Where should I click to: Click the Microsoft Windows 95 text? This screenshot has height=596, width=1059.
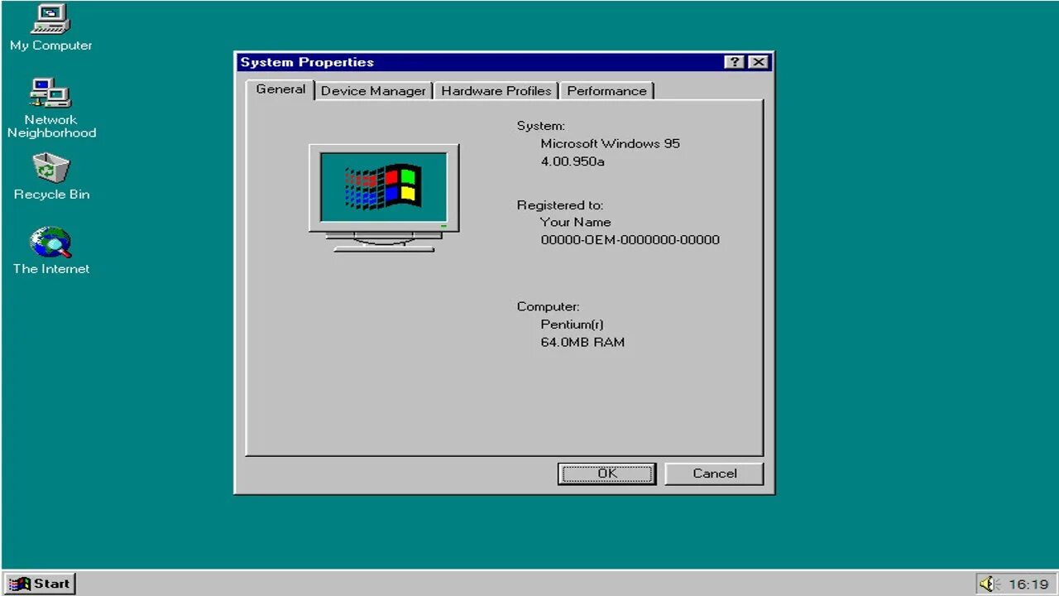(x=611, y=143)
